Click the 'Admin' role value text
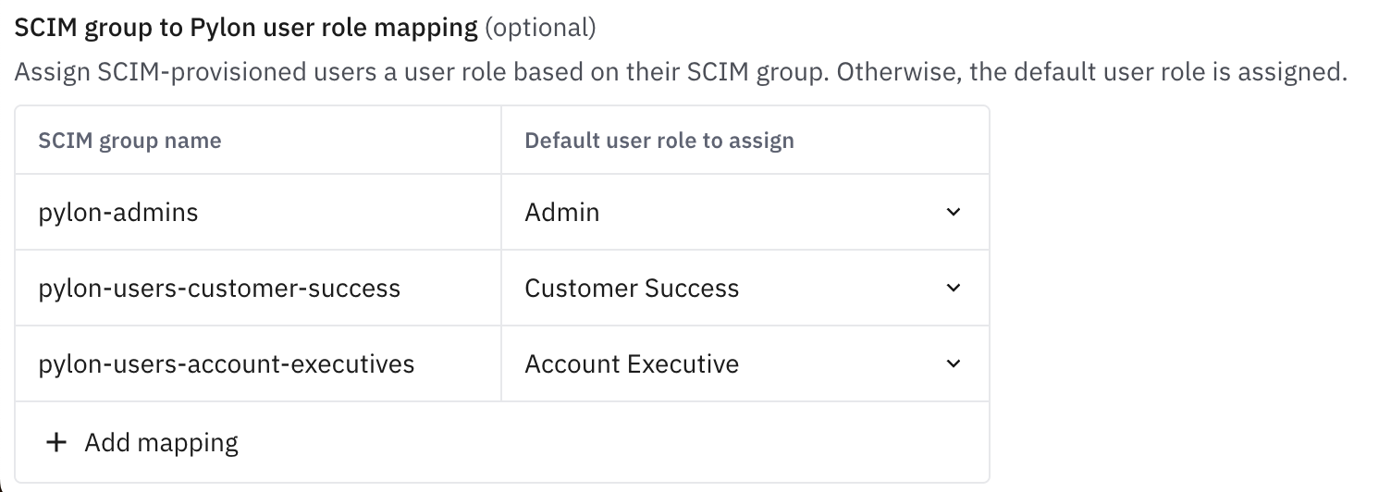Viewport: 1391px width, 492px height. pyautogui.click(x=562, y=213)
